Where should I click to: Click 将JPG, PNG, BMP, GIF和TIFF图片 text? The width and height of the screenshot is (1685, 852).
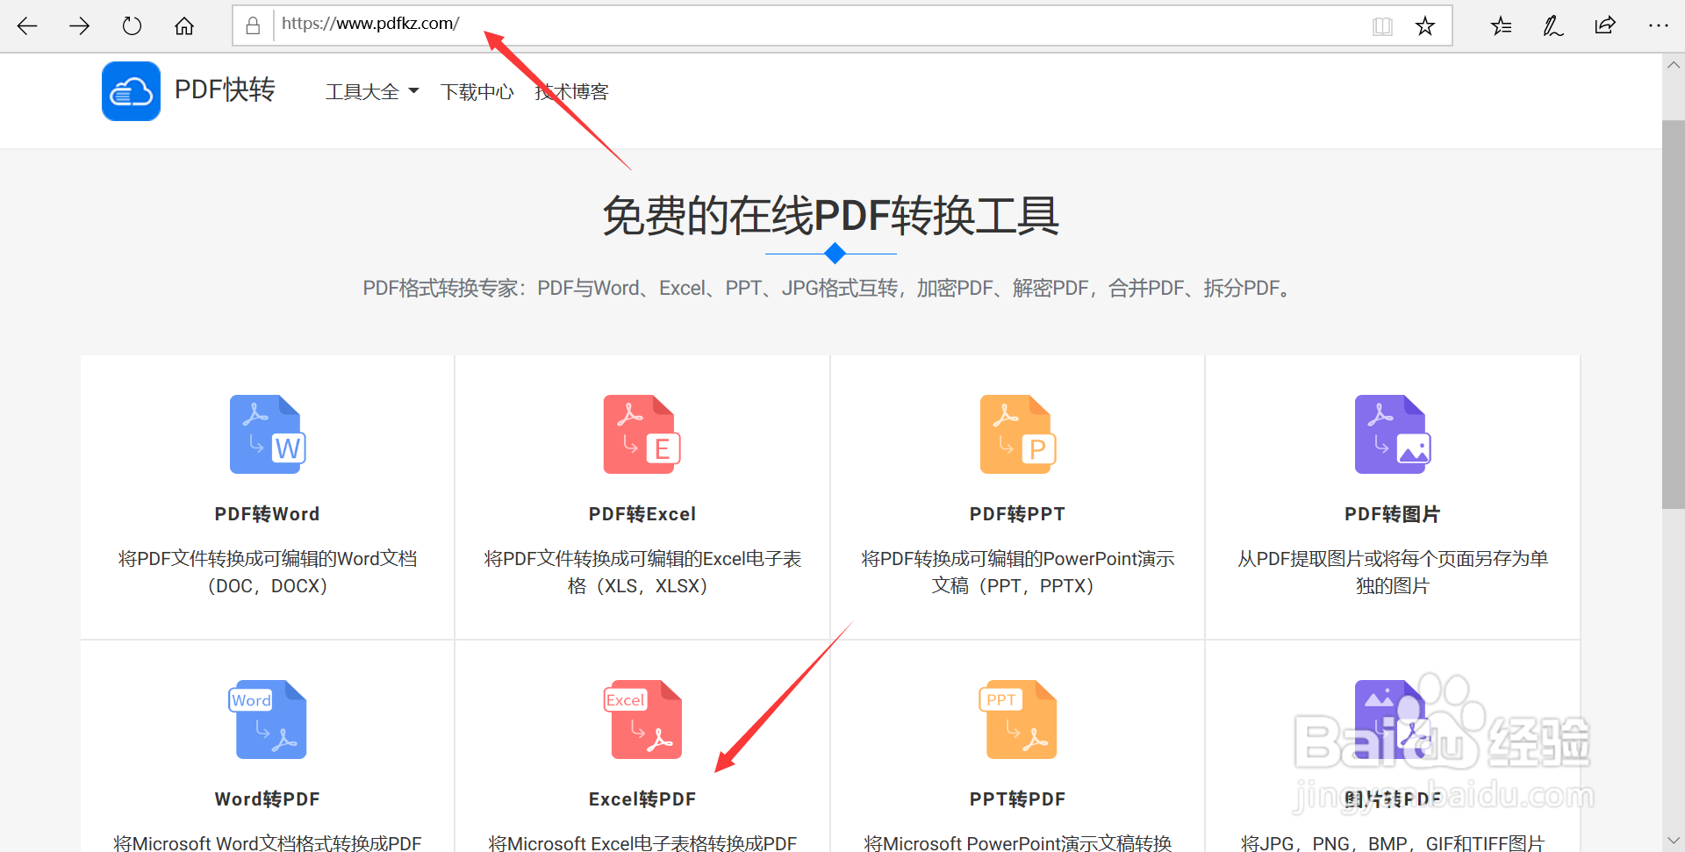(x=1393, y=843)
